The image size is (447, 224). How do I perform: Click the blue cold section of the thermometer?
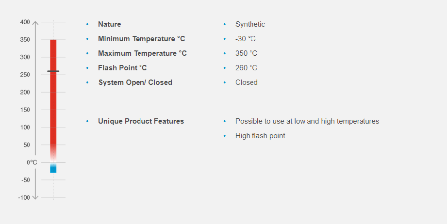53,168
